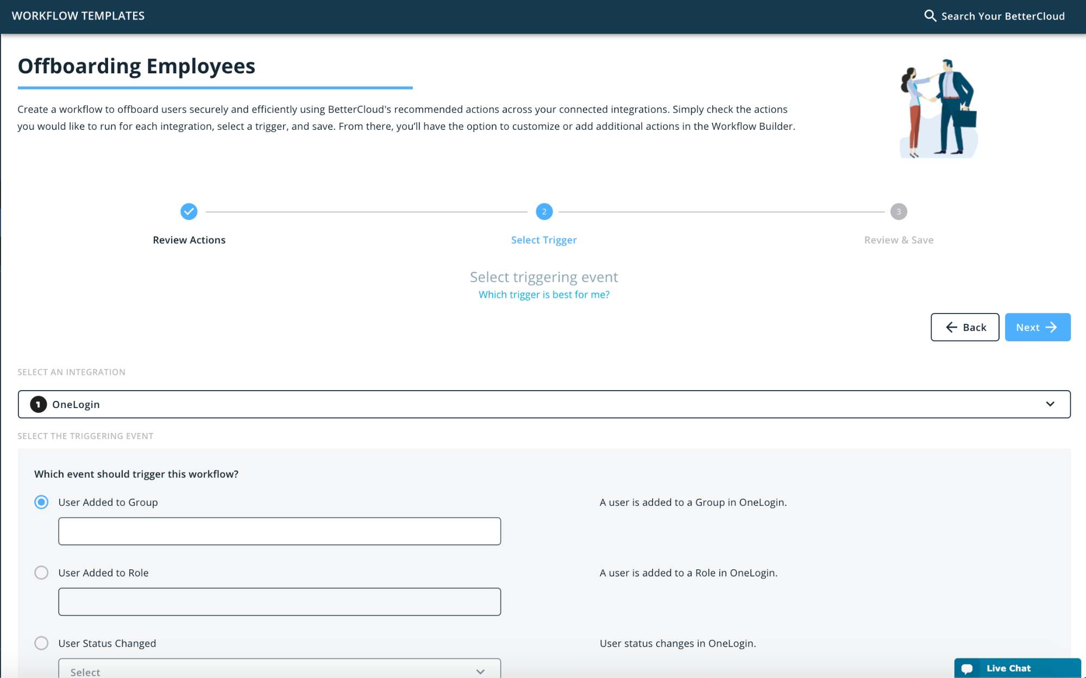This screenshot has width=1086, height=678.
Task: Click the SELECT AN INTEGRATION label
Action: tap(71, 372)
